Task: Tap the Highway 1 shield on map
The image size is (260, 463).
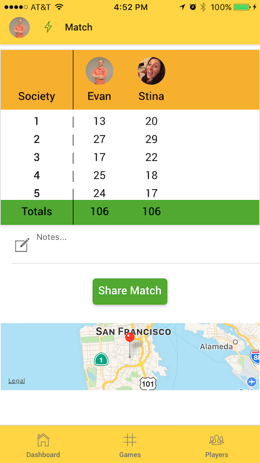Action: 101,359
